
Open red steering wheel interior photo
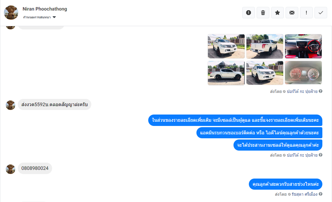pos(303,46)
